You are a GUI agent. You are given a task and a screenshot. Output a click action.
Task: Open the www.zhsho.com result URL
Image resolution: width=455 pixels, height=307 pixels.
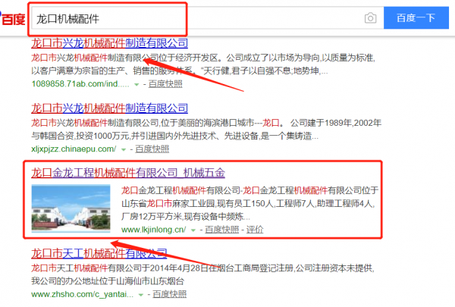tap(76, 293)
